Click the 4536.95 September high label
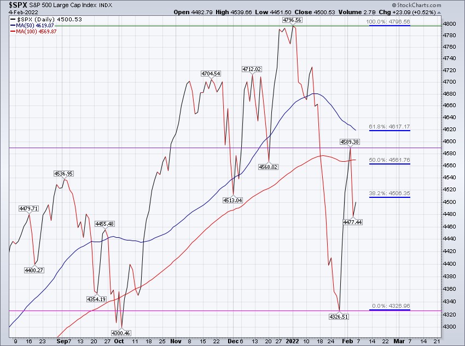Viewport: 465px width, 346px height. [x=64, y=173]
